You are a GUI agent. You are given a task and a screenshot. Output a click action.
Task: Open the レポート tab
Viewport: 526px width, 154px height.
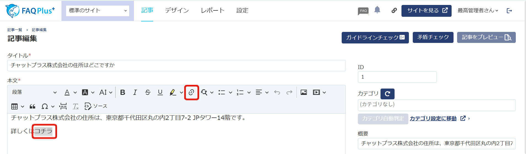click(212, 11)
